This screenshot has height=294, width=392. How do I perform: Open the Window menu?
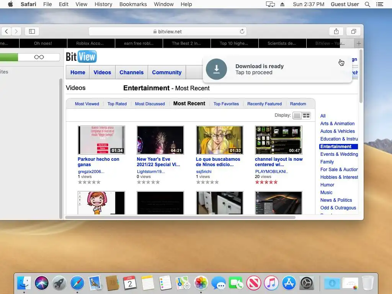click(x=163, y=4)
